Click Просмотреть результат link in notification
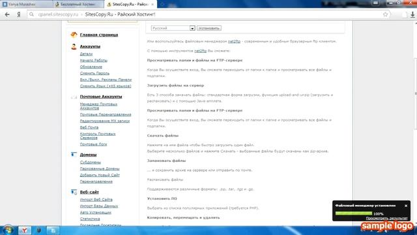 point(386,218)
